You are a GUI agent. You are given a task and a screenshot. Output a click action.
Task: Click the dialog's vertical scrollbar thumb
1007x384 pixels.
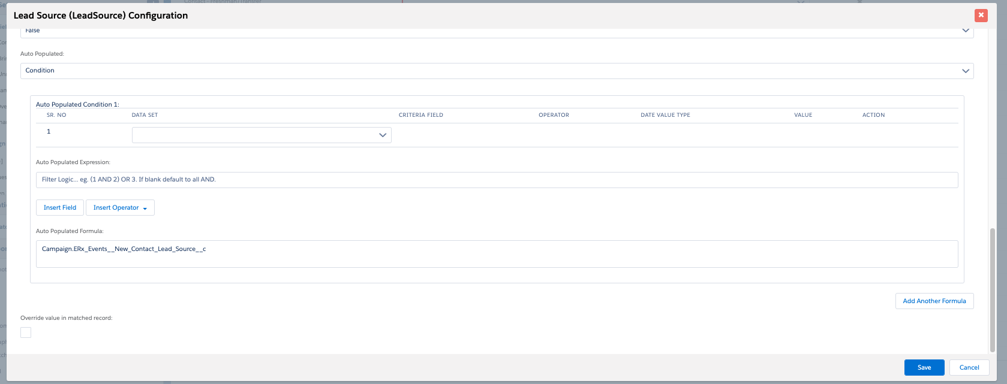click(992, 289)
